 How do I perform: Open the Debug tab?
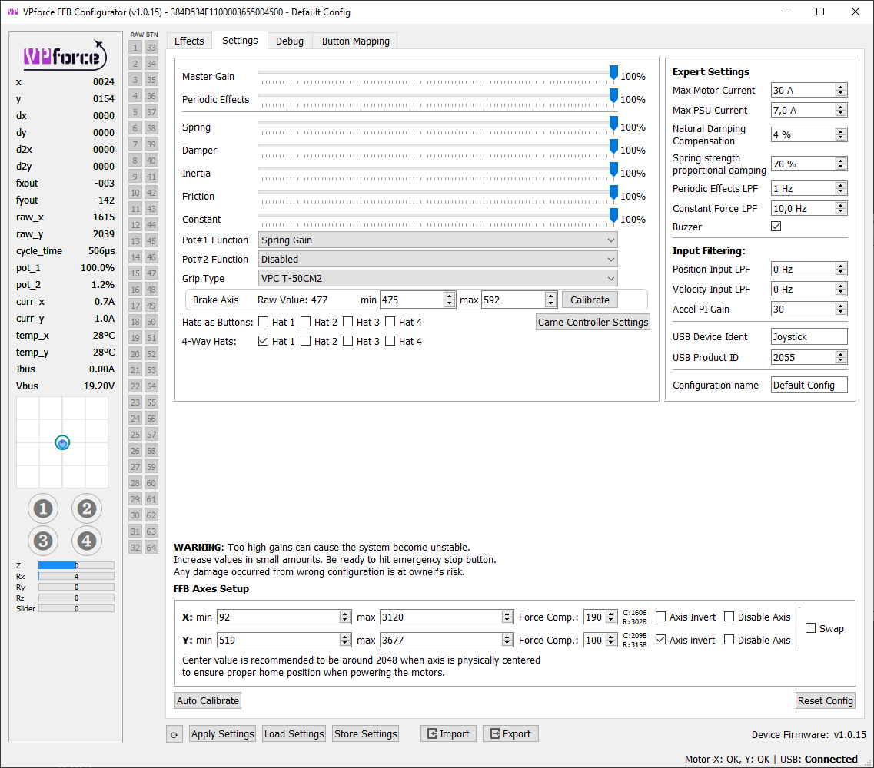click(x=290, y=41)
